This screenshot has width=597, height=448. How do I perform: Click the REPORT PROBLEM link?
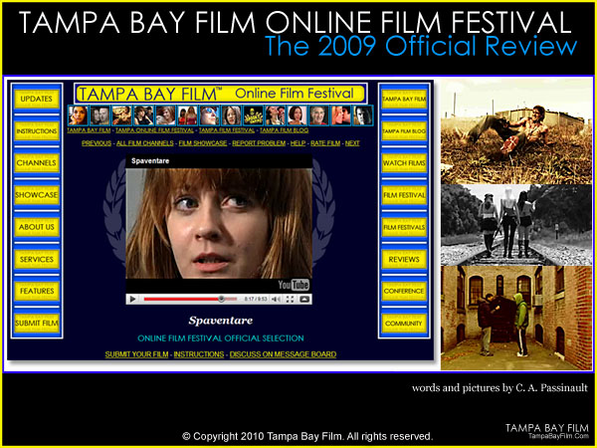tap(259, 143)
